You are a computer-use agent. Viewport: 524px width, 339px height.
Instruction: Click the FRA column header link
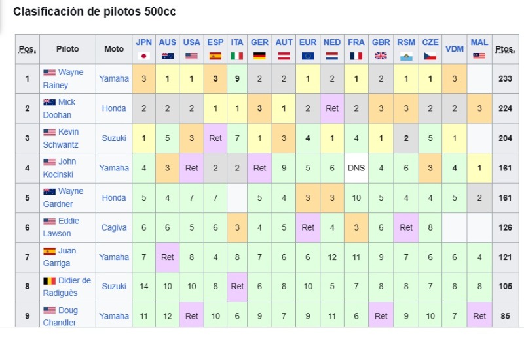pos(356,42)
